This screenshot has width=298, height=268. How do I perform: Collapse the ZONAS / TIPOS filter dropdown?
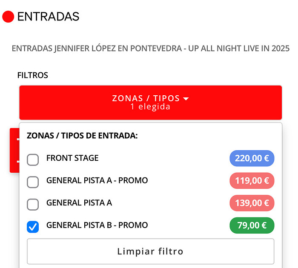(151, 103)
